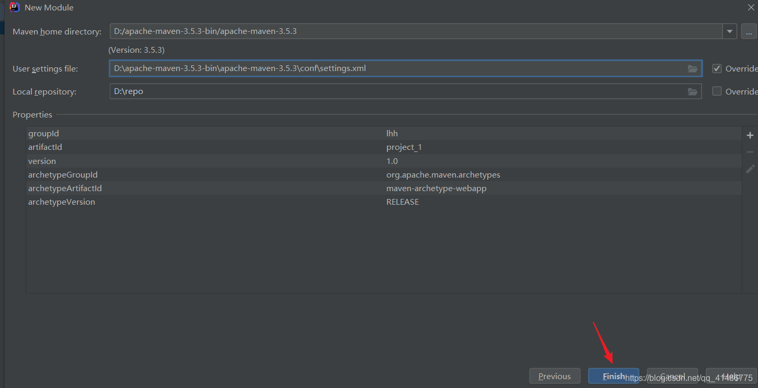Close the New Module dialog
This screenshot has height=388, width=758.
tap(751, 7)
